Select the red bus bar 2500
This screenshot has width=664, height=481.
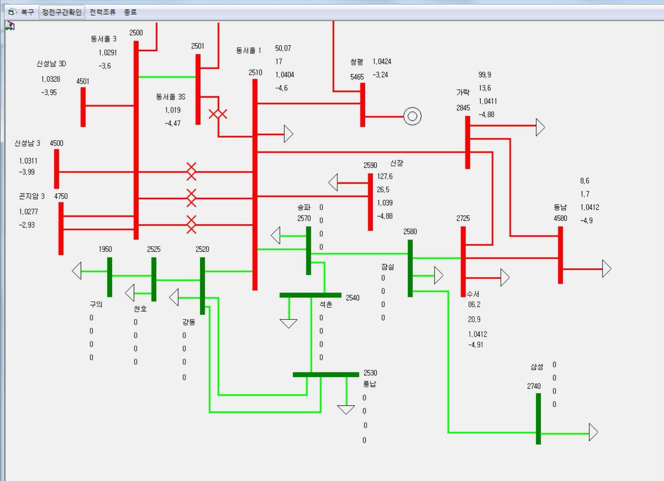point(136,140)
